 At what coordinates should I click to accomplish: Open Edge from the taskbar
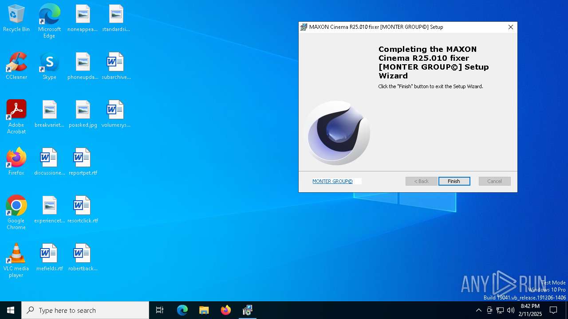tap(182, 310)
